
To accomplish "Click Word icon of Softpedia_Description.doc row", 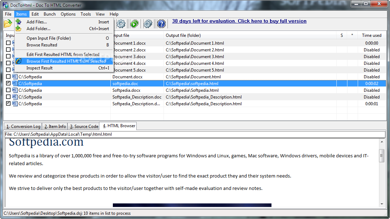I will 15,97.
